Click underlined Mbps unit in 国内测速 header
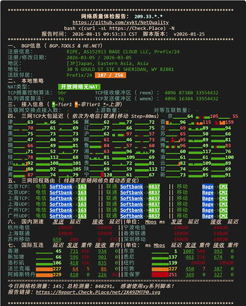Viewport: 246px width, 306px height. tap(151, 222)
